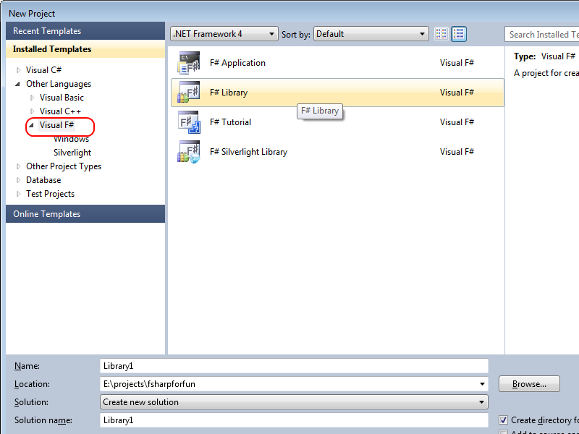Click the 'F# Silverlight Library' template name
Viewport: 579px width, 434px height.
point(248,152)
